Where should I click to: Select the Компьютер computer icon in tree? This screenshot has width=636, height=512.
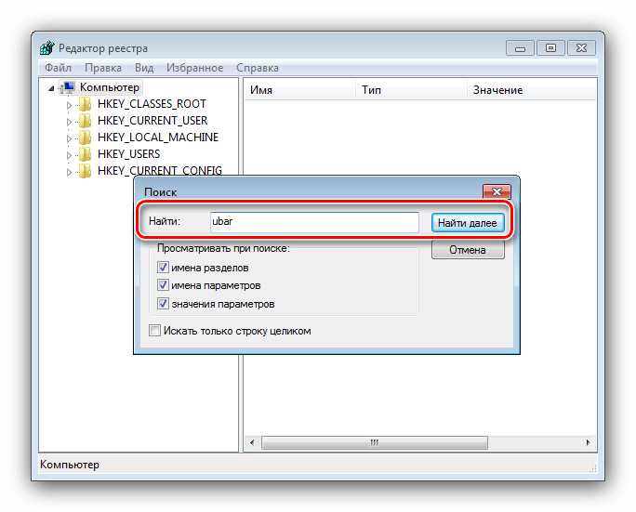coord(68,87)
